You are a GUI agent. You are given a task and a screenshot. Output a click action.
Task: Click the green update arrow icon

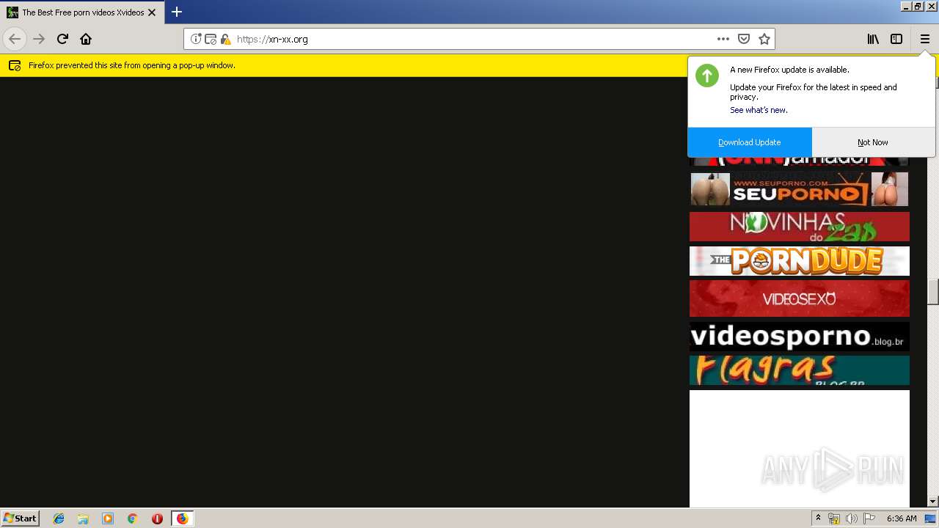point(707,75)
